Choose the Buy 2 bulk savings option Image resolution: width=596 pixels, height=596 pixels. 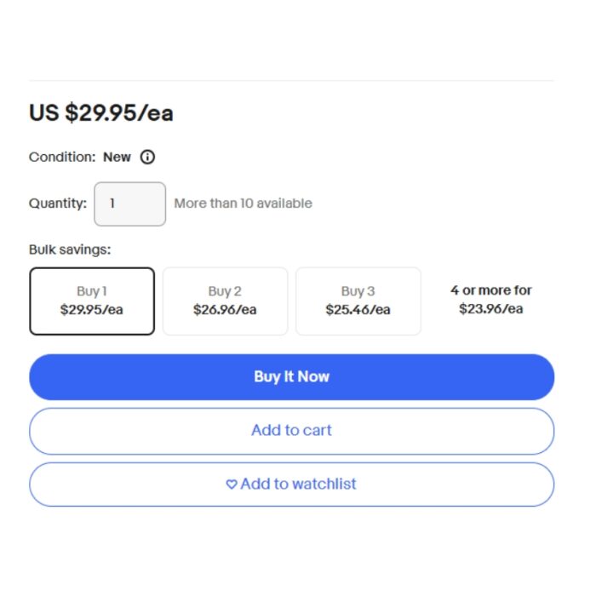[x=225, y=301]
